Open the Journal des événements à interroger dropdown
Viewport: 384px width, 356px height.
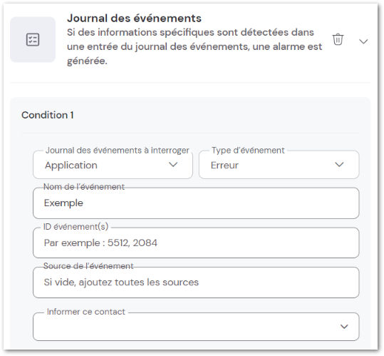[x=113, y=165]
